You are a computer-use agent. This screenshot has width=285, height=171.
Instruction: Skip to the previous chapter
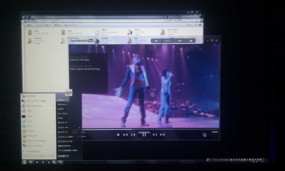(133, 134)
